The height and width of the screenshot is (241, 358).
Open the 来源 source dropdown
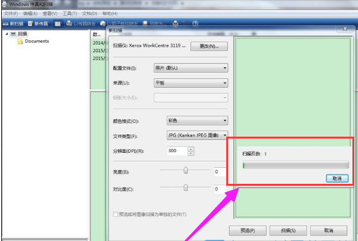(x=191, y=83)
